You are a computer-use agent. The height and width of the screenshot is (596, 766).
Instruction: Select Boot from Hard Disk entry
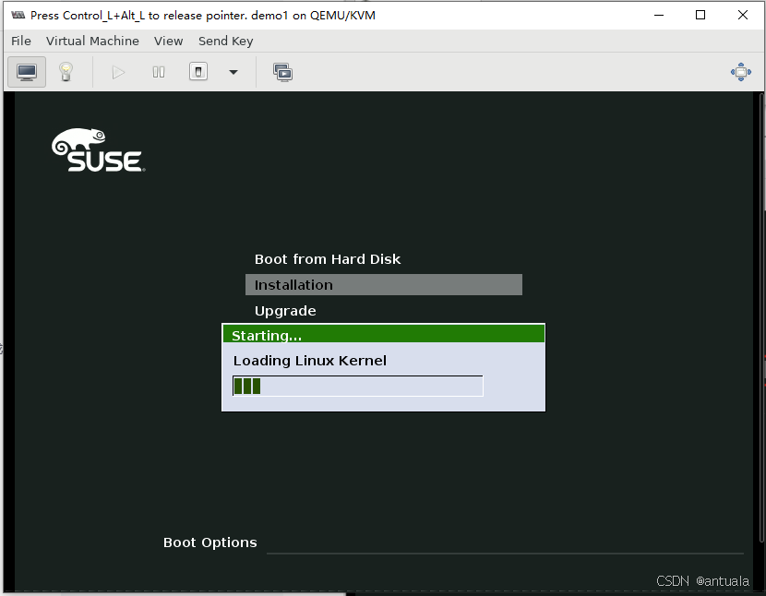(328, 259)
